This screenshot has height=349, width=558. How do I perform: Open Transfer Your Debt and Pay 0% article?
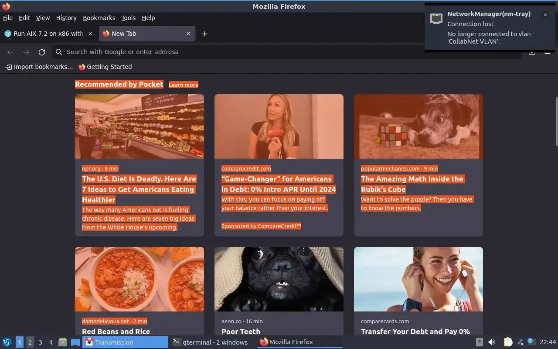pos(415,332)
